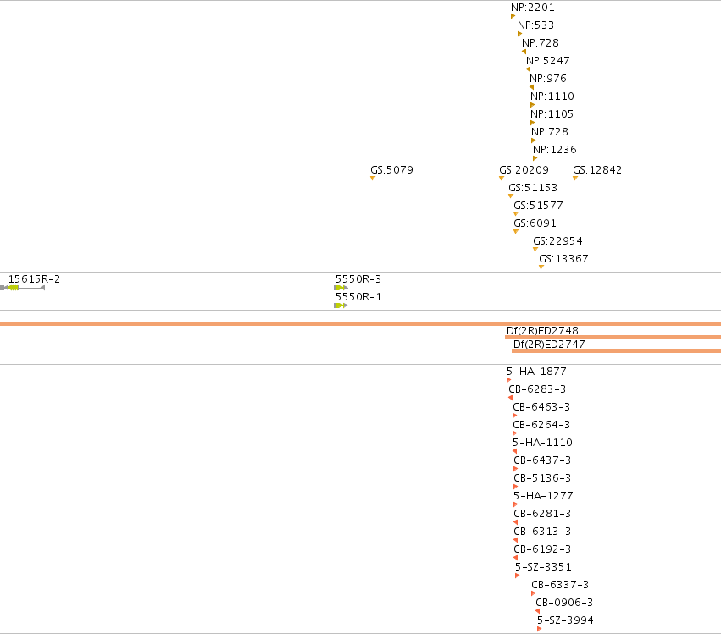Click the full-width orange deficiency bar
The image size is (721, 634).
361,324
